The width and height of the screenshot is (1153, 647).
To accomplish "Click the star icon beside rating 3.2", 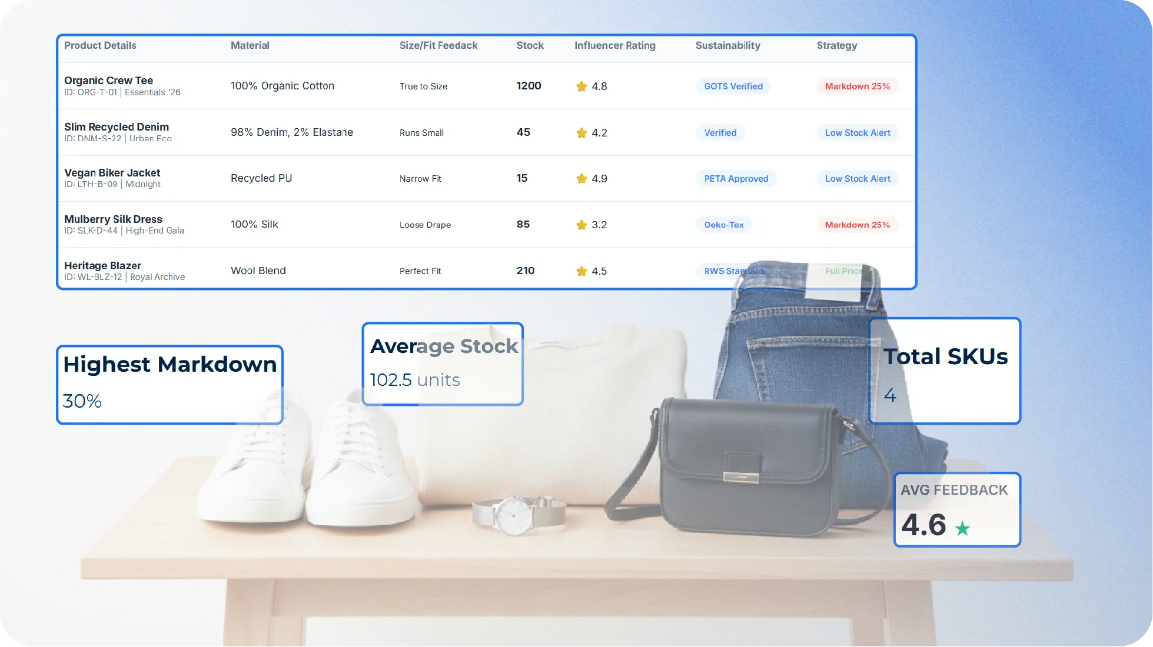I will [x=582, y=225].
